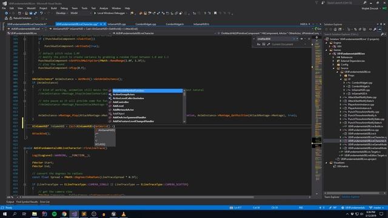Click the Save file toolbar icon
The height and width of the screenshot is (218, 388).
31,13
